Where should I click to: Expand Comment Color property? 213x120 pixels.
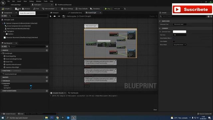click(x=160, y=32)
